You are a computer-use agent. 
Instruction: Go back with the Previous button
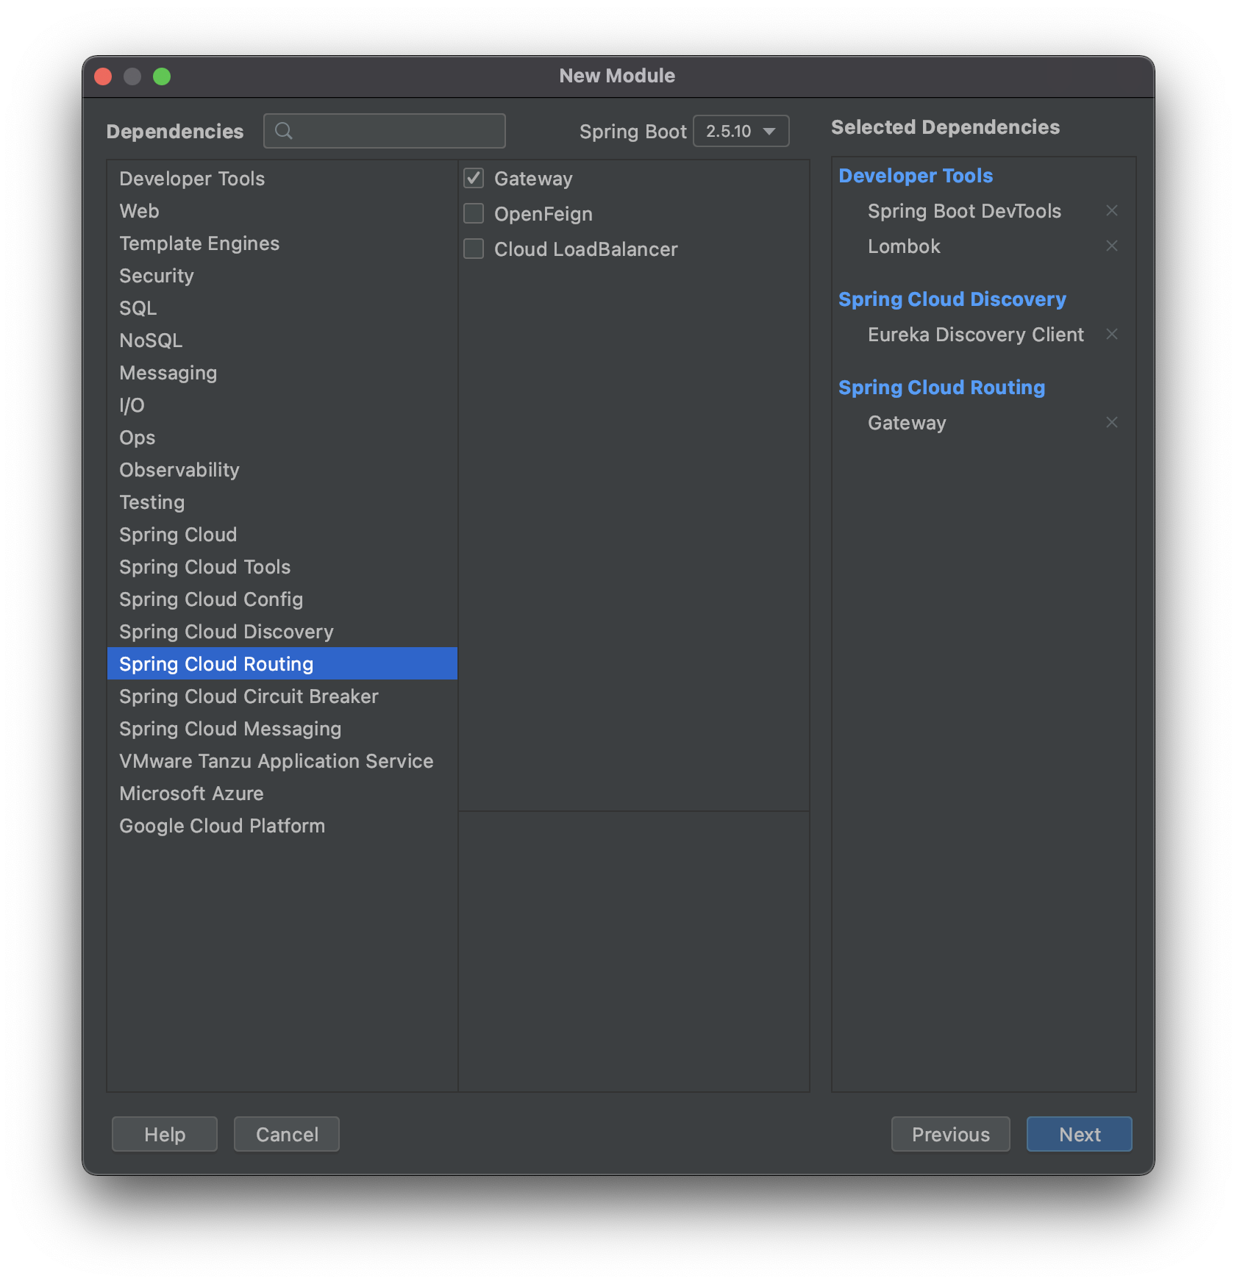pos(950,1134)
